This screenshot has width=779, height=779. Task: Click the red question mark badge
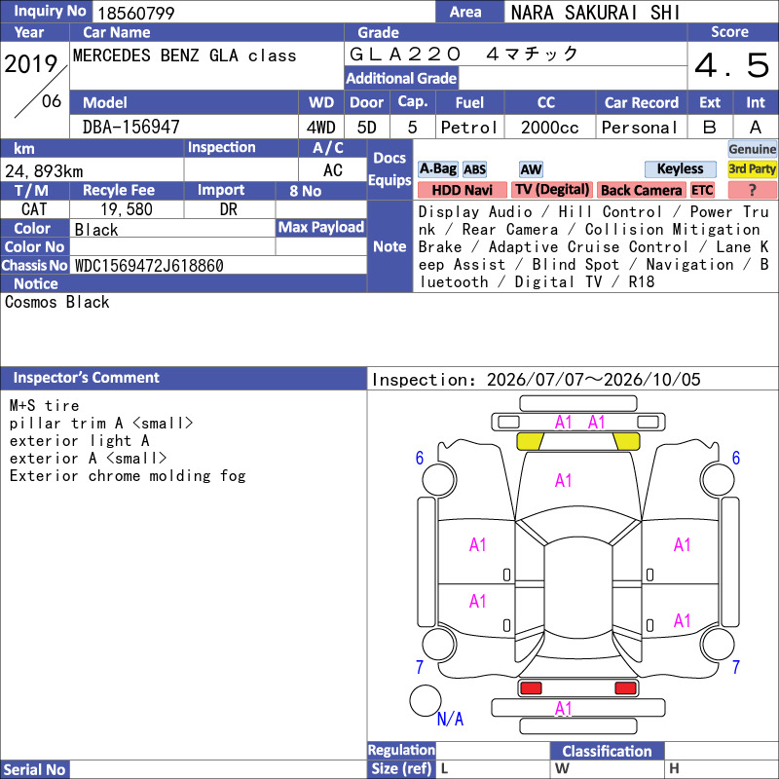[752, 190]
